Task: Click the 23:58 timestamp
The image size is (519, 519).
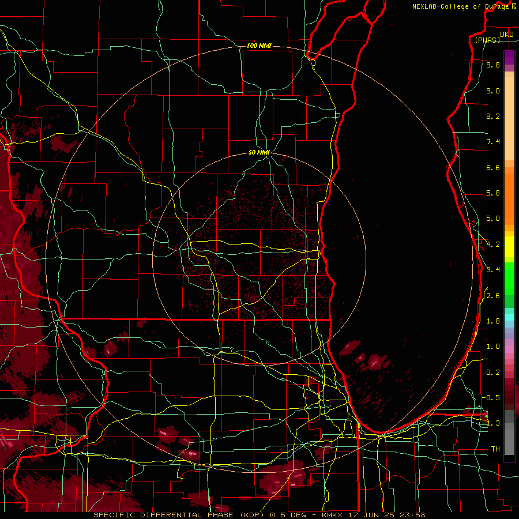Action: 412,515
